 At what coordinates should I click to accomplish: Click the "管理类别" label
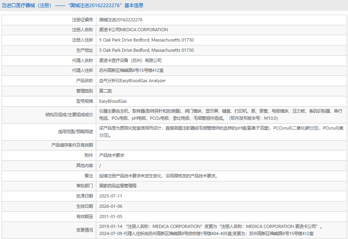(x=84, y=91)
